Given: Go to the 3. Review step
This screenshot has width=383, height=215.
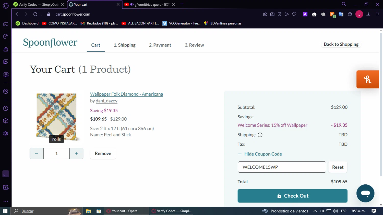Looking at the screenshot, I should point(194,45).
